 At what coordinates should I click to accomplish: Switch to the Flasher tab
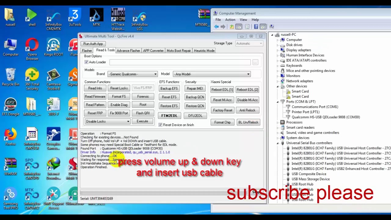(x=87, y=50)
